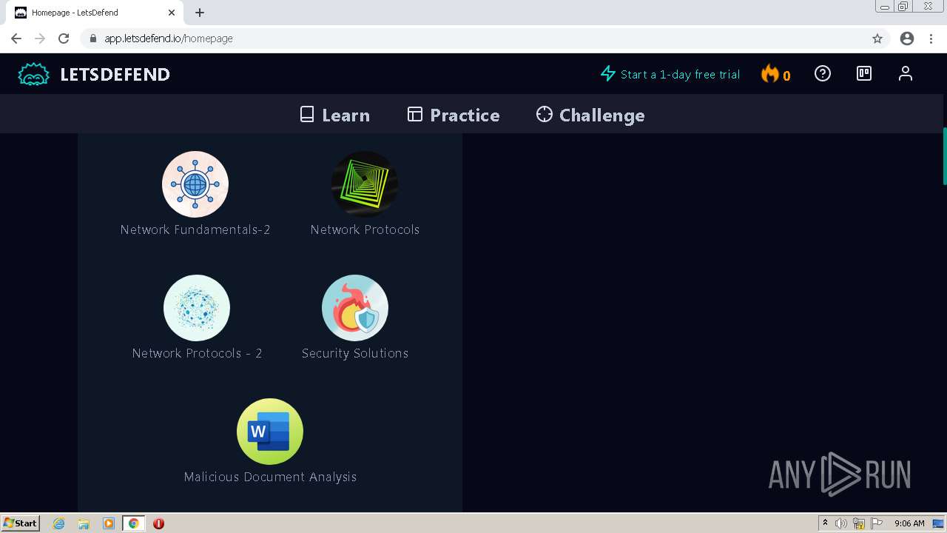Click the browser back arrow
This screenshot has height=533, width=947.
coord(16,38)
